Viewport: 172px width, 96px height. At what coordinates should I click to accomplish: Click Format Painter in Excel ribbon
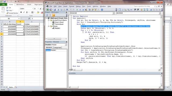(12, 13)
